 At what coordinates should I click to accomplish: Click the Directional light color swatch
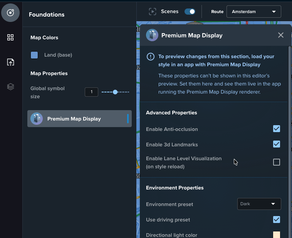pyautogui.click(x=277, y=235)
